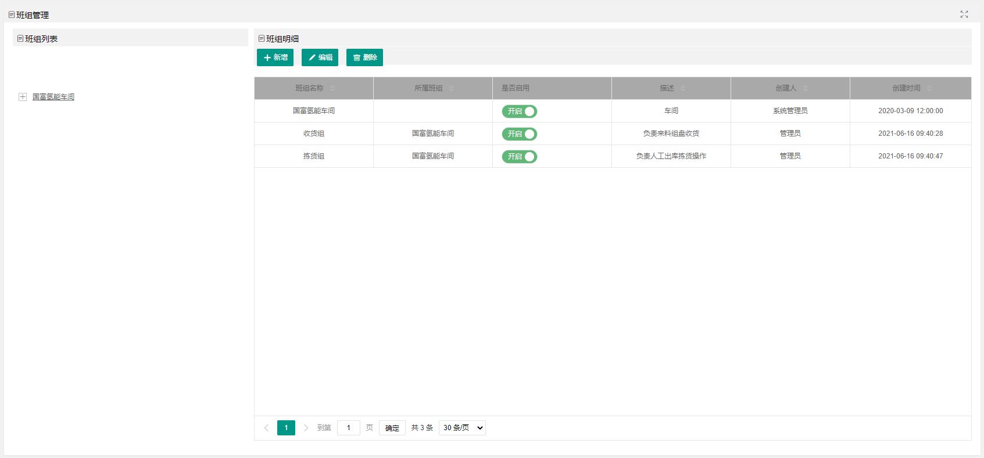Open the 30 条/页 page size dropdown

coord(462,428)
